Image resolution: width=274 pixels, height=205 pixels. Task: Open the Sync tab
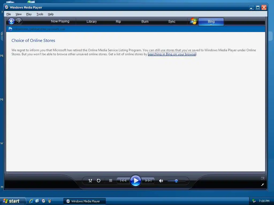(172, 21)
